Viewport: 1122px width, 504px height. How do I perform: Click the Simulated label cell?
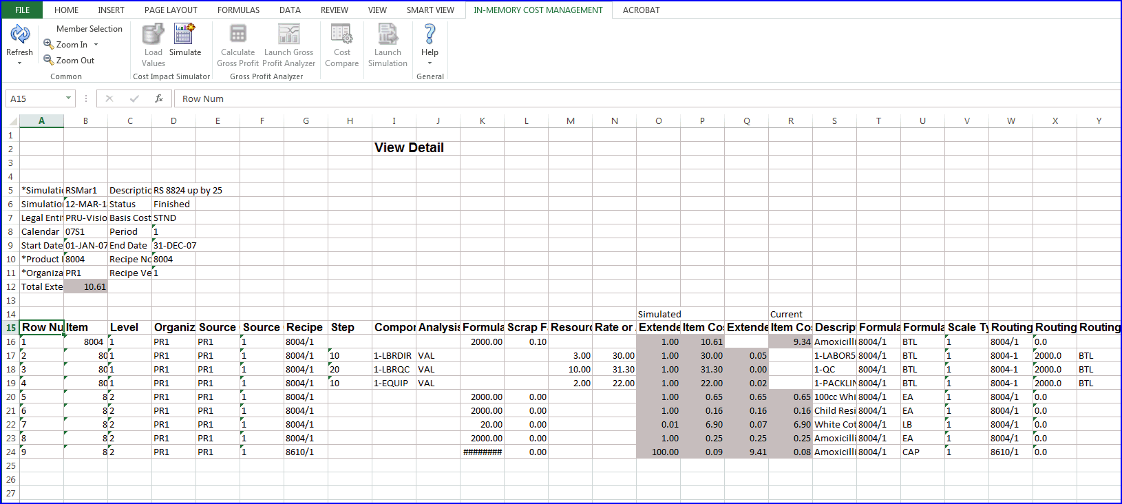[x=659, y=315]
